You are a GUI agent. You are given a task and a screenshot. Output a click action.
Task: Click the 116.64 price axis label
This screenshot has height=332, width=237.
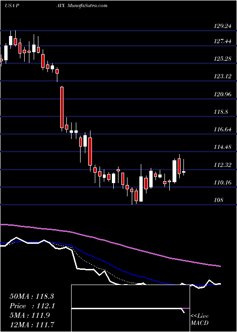(223, 129)
